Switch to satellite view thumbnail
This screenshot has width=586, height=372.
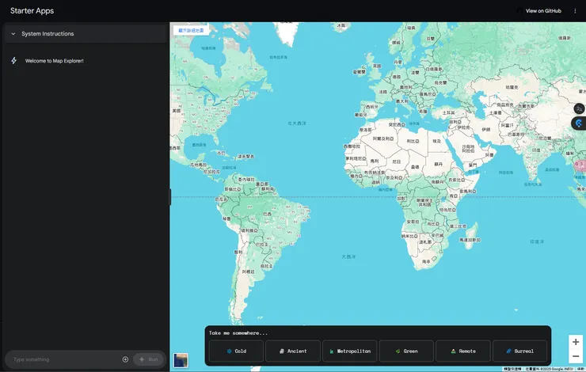click(181, 360)
